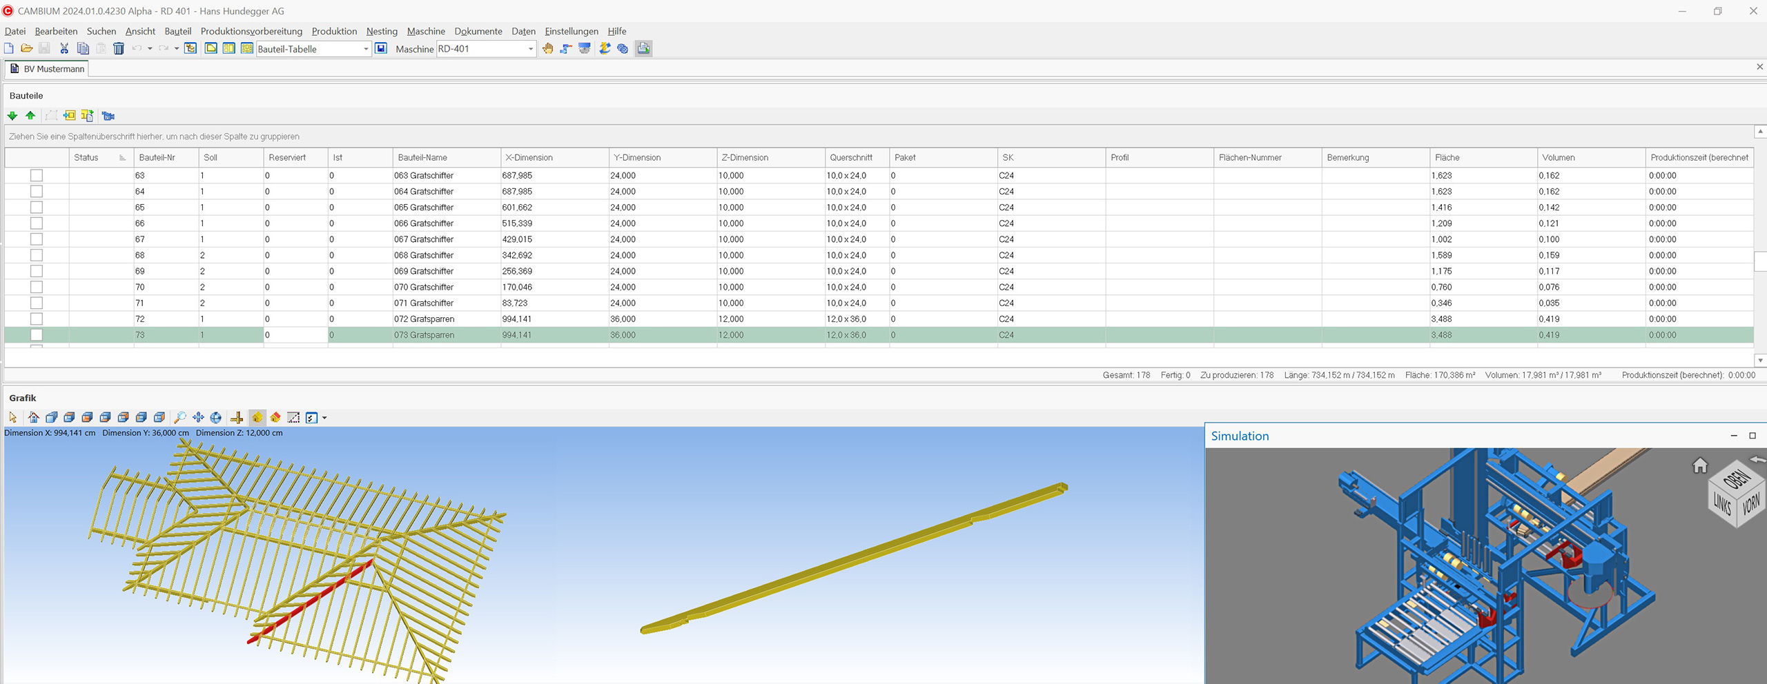Screen dimensions: 1767x684
Task: Click the home icon in Simulation panel
Action: pyautogui.click(x=1700, y=466)
